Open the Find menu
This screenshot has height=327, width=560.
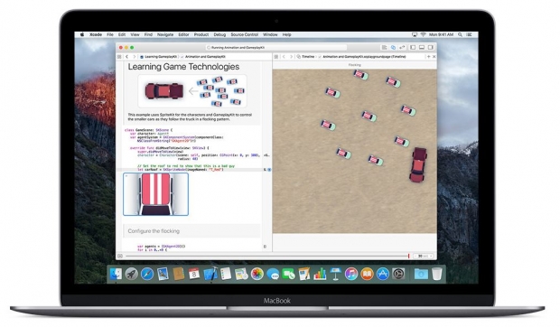pos(148,34)
